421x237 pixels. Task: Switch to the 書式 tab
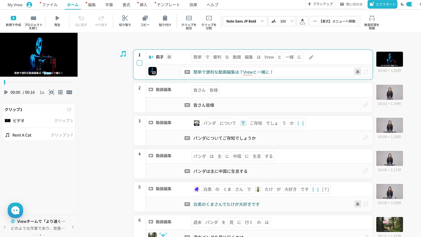point(126,5)
